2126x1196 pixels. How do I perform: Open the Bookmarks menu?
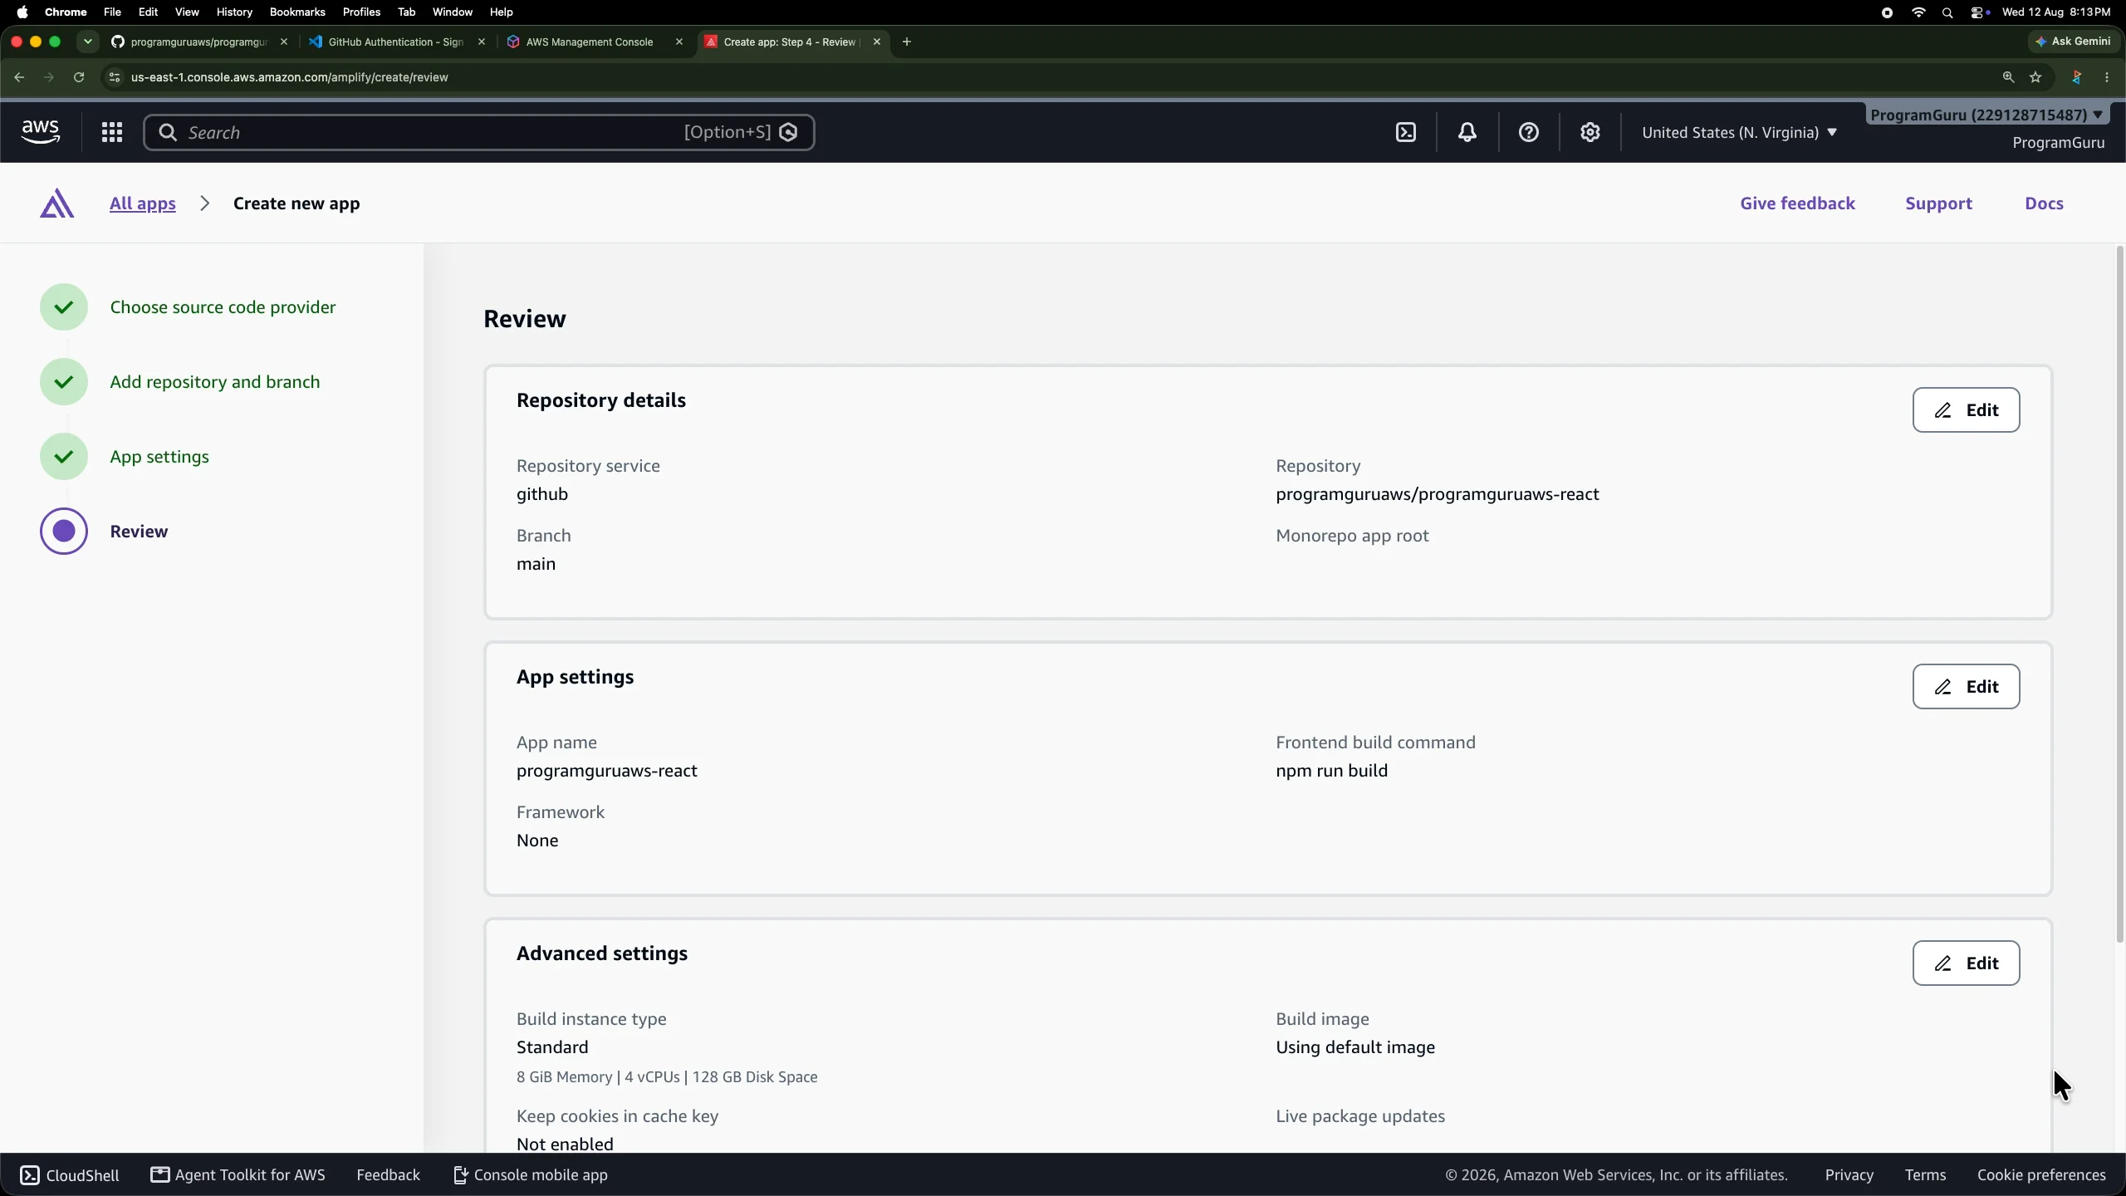(297, 12)
